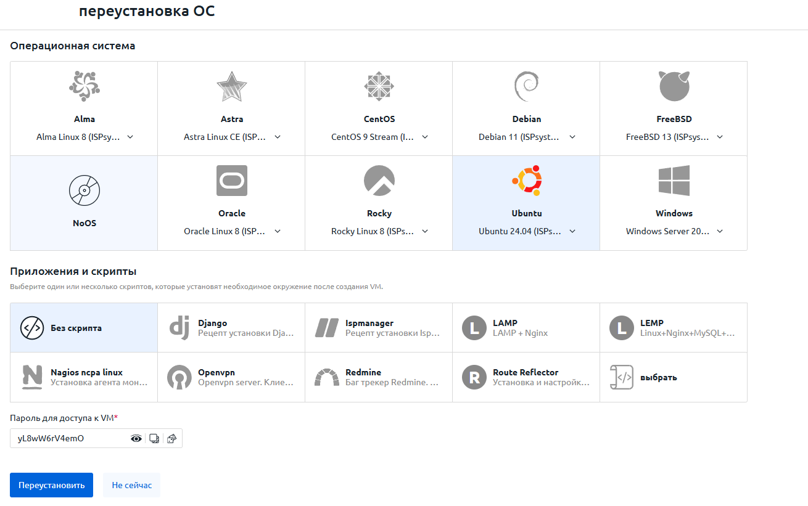The width and height of the screenshot is (808, 506).
Task: Select the FreeBSD logo icon
Action: pos(674,86)
